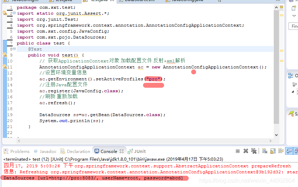This screenshot has width=298, height=187.
Task: Jump to overview ruler warning marker for line 2
Action: pos(281,15)
